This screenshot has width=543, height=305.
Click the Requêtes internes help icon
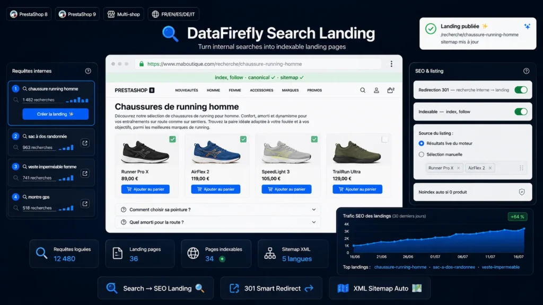(x=88, y=71)
